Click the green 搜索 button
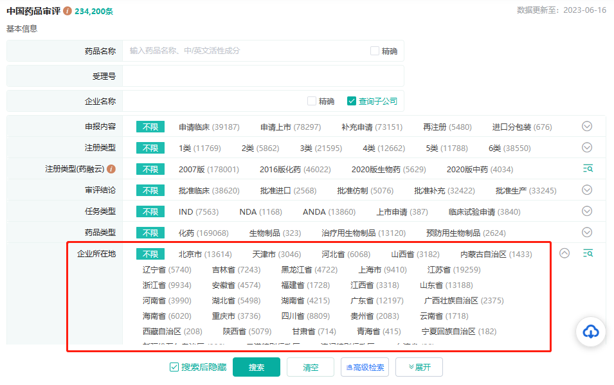This screenshot has width=614, height=385. click(256, 367)
